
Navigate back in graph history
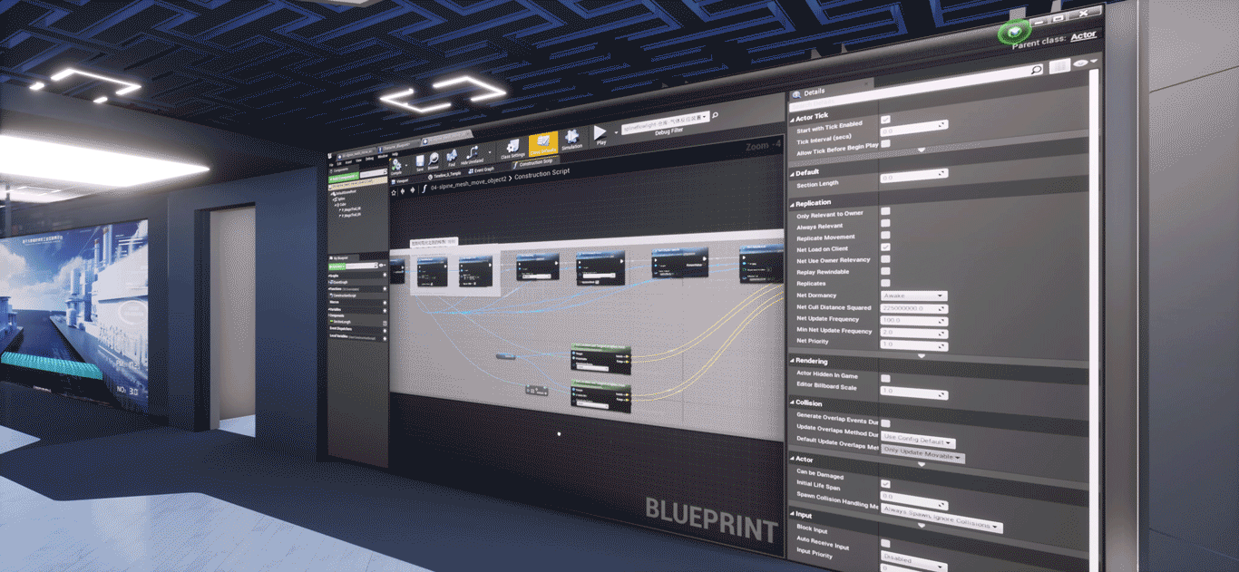(x=404, y=192)
